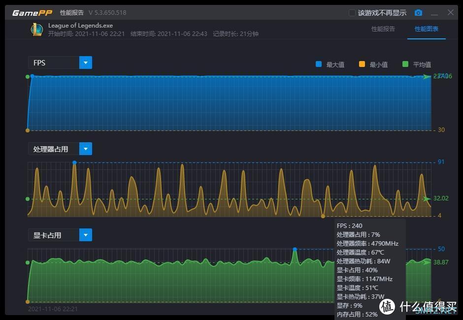Click the 结束时间 2021-11-06 22:43 text

point(169,33)
